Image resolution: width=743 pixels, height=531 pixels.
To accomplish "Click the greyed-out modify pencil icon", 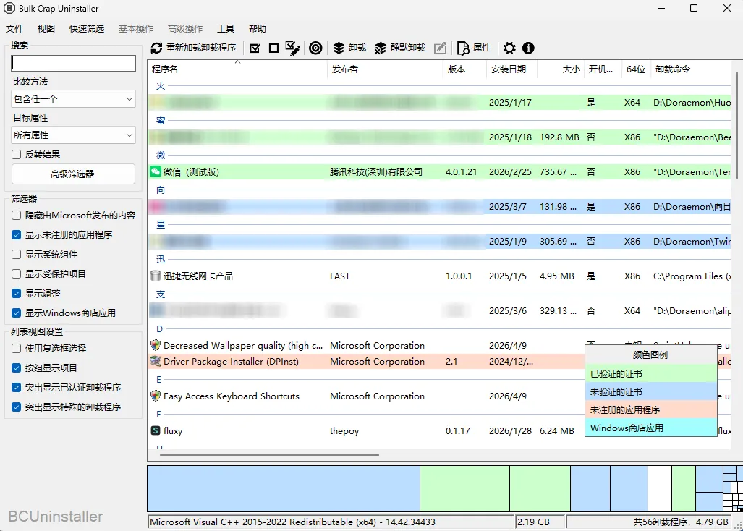I will (440, 48).
